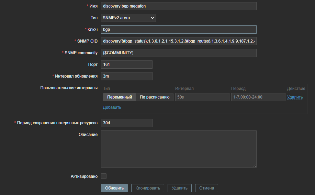Switch to По расписанию interval type
Viewport: 315px width, 195px height.
point(155,97)
